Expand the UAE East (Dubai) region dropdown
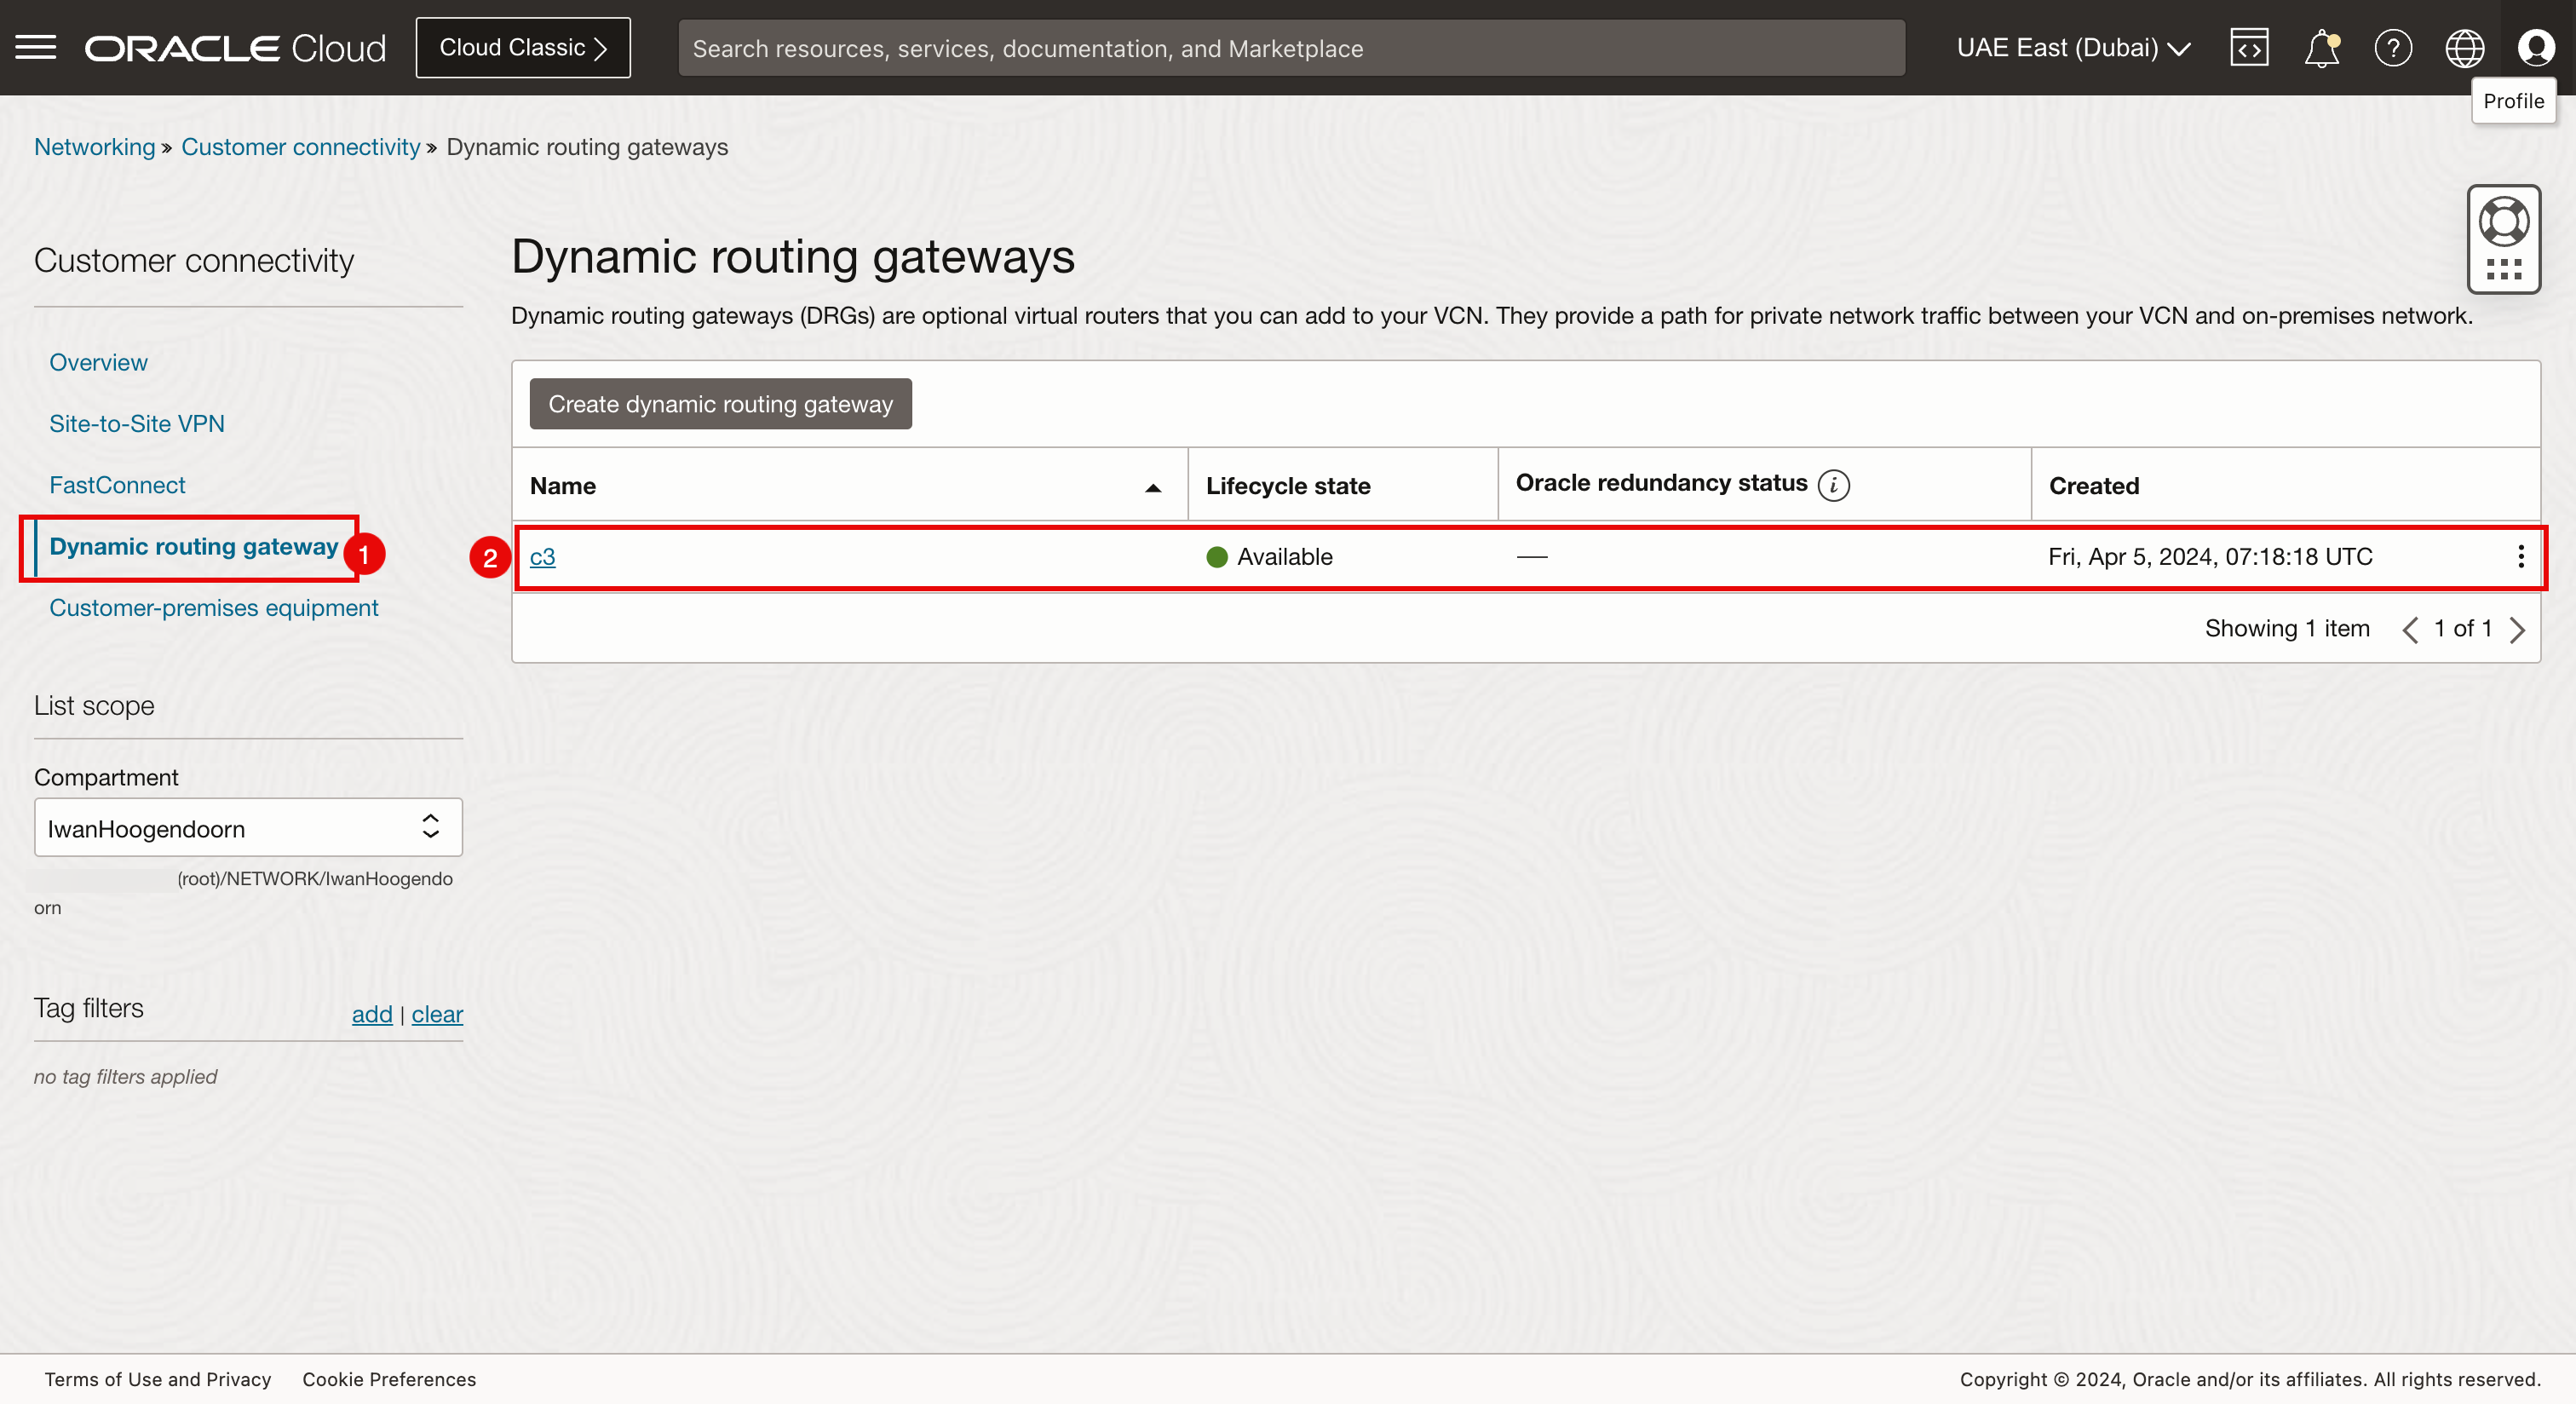Viewport: 2576px width, 1404px height. pyautogui.click(x=2073, y=47)
